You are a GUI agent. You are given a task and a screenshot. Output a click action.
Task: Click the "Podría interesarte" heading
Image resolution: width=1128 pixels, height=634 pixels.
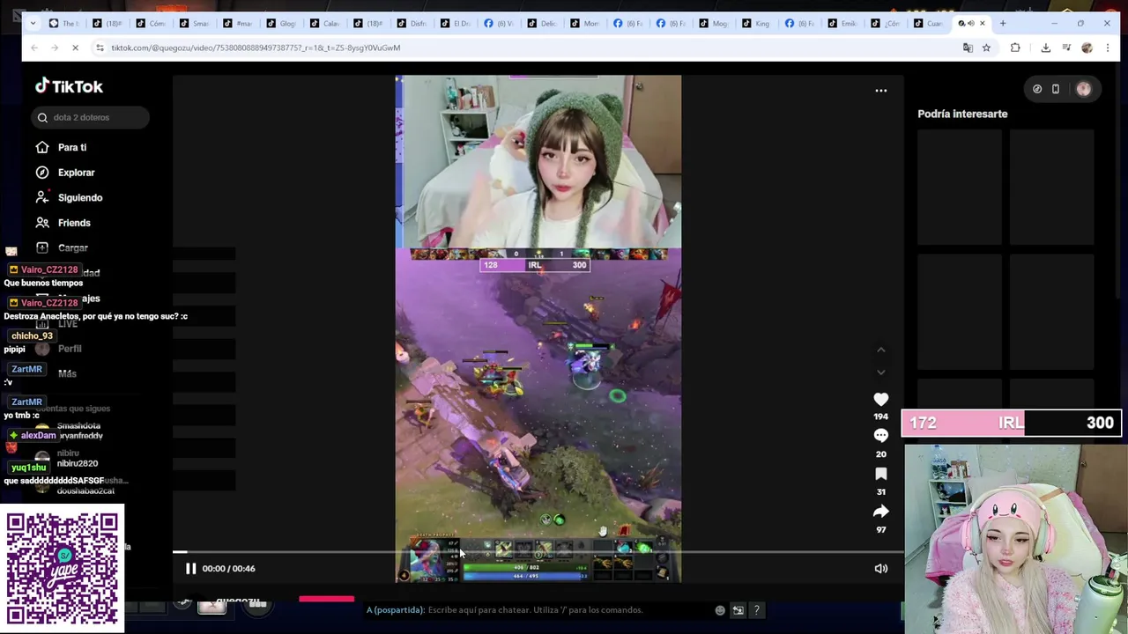962,114
